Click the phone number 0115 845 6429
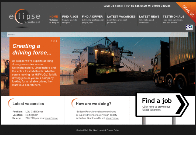The image size is (196, 147). [x=137, y=6]
